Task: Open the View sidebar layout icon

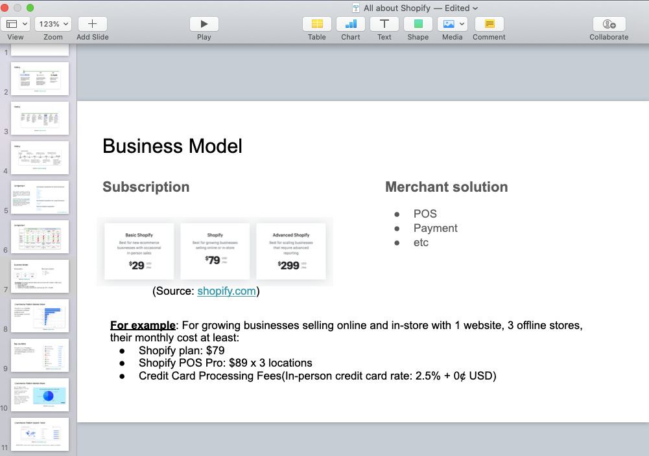Action: (12, 24)
